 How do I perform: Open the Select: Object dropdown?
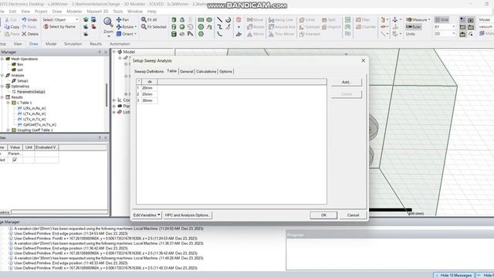click(76, 19)
